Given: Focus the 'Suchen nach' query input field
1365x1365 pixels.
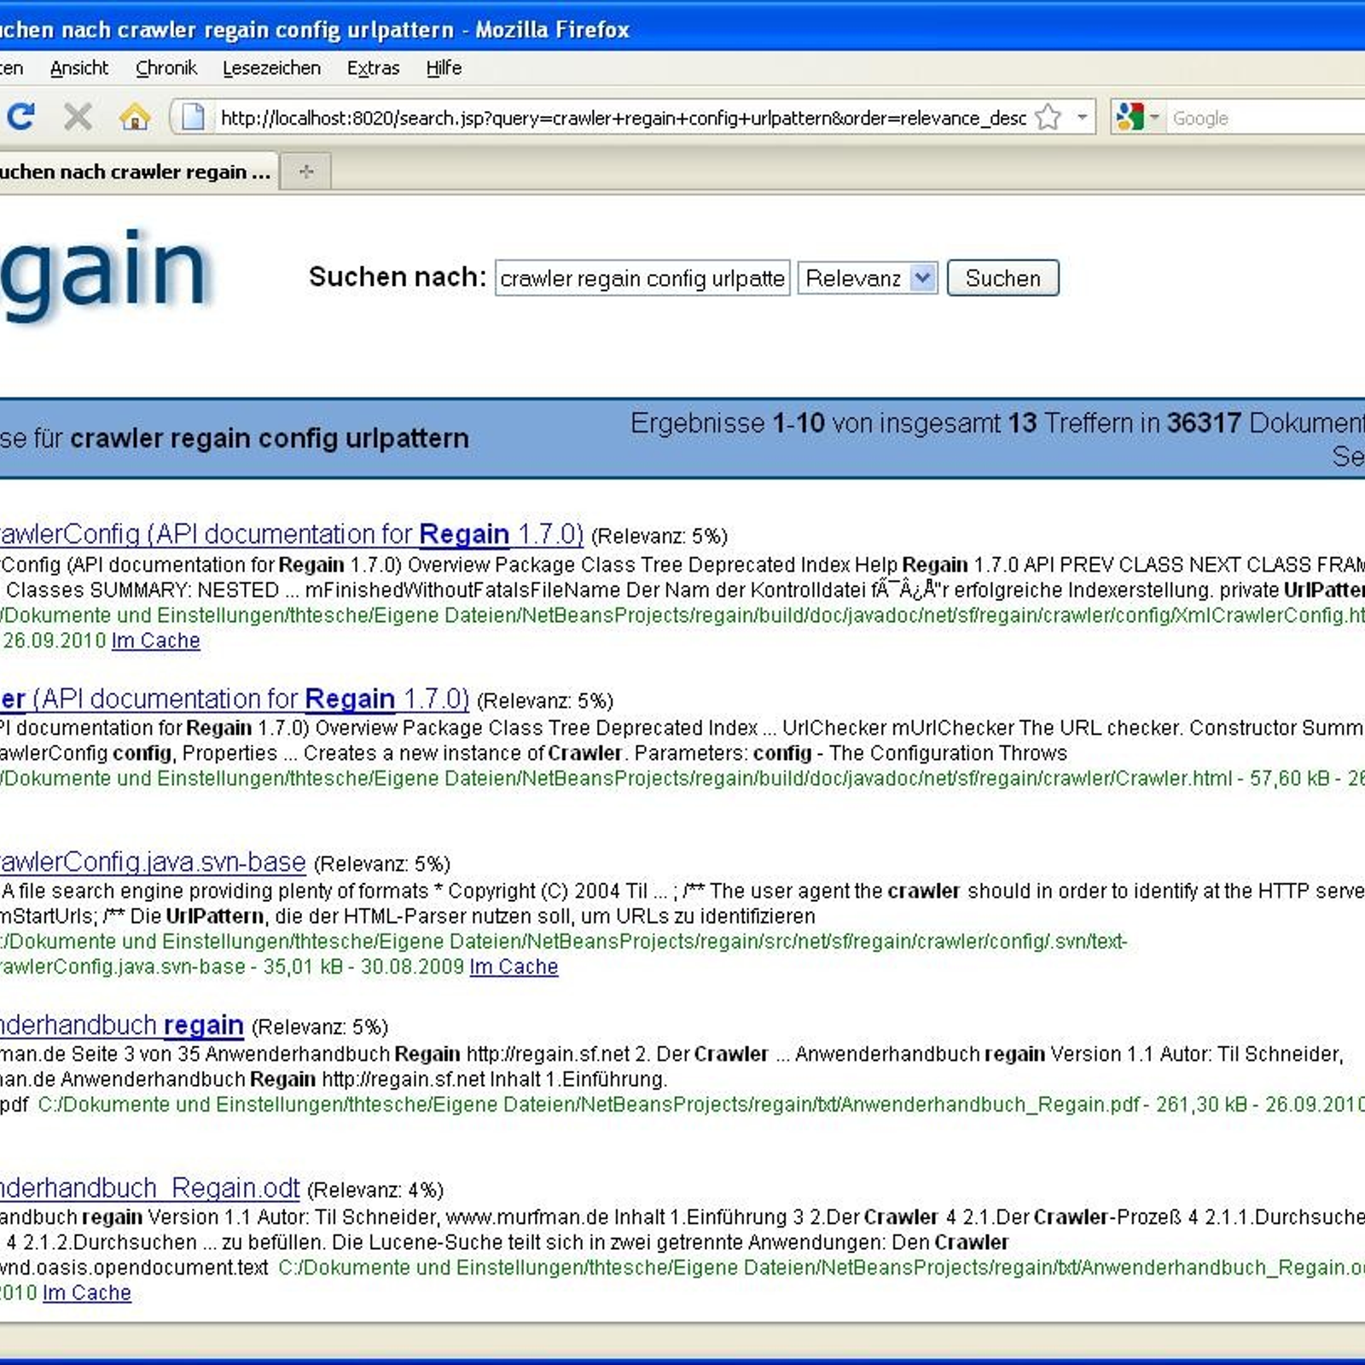Looking at the screenshot, I should pos(642,278).
